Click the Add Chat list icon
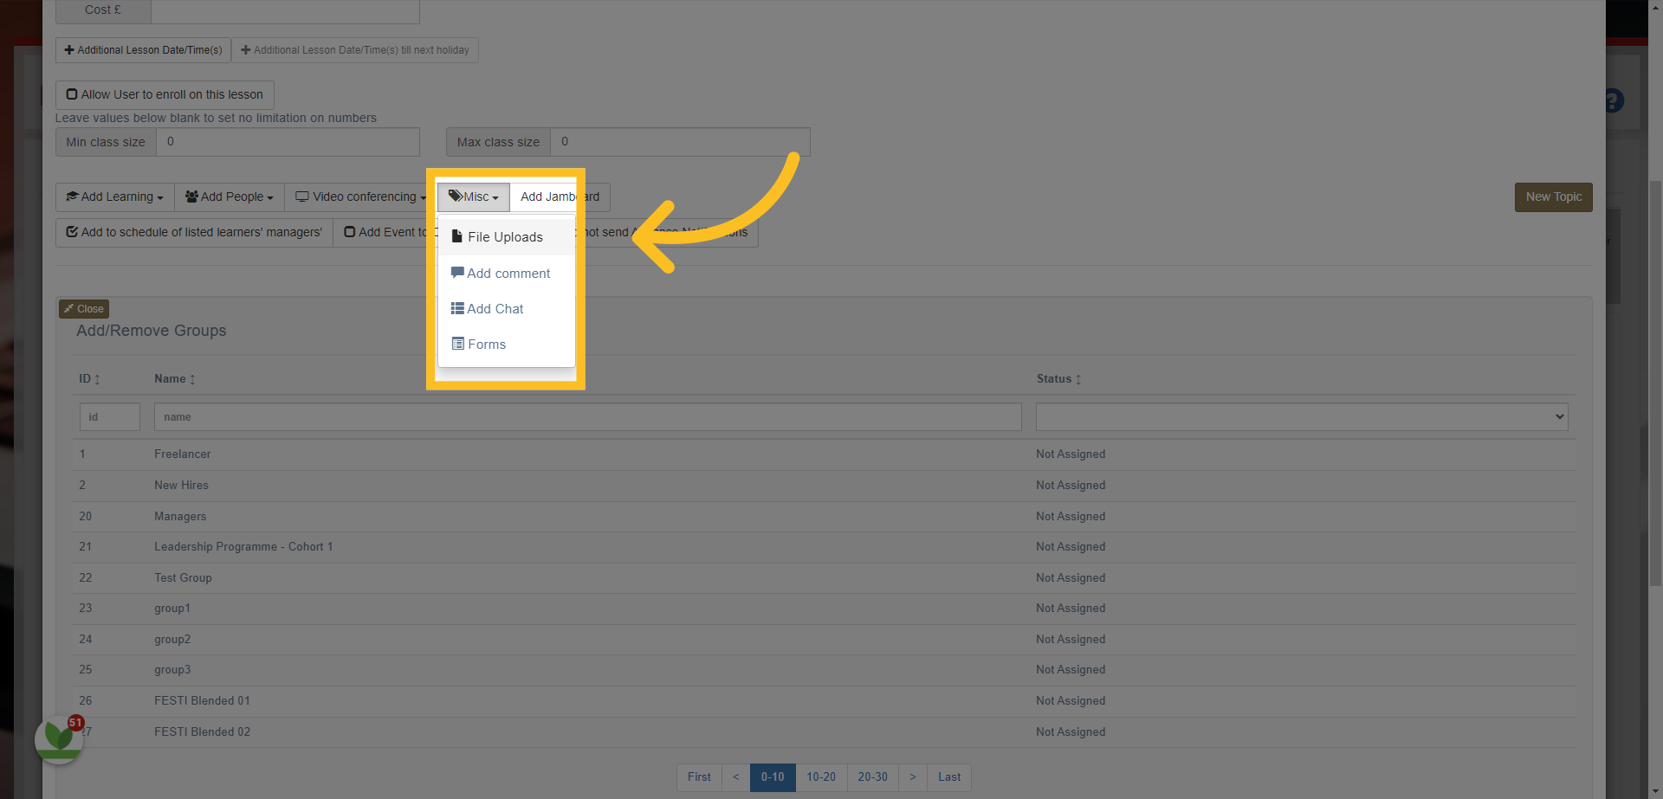 point(457,308)
